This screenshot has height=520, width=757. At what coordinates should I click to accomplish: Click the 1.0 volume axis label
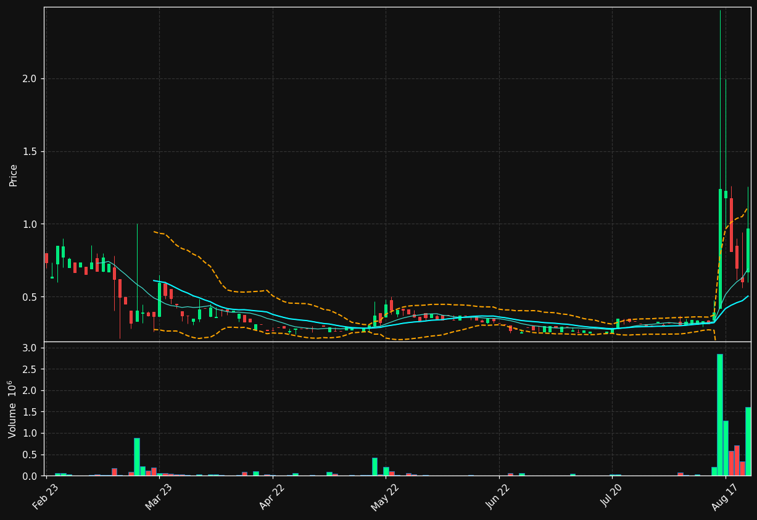point(30,434)
